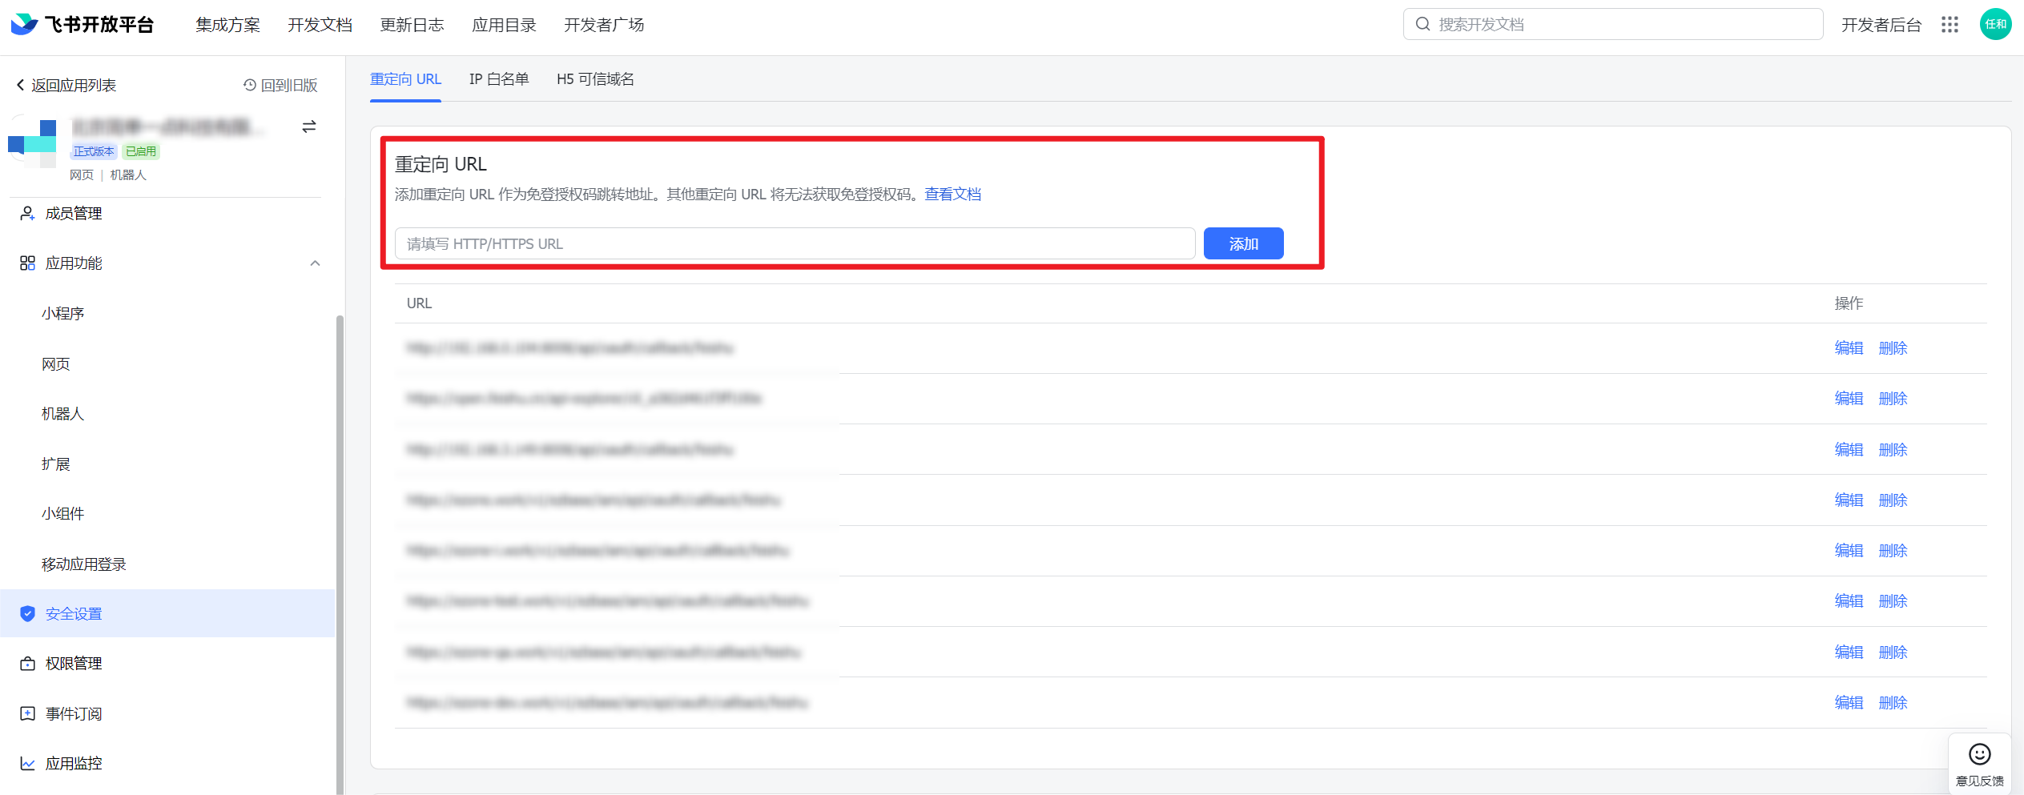This screenshot has width=2024, height=795.
Task: Open the apps grid icon in header
Action: click(x=1950, y=25)
